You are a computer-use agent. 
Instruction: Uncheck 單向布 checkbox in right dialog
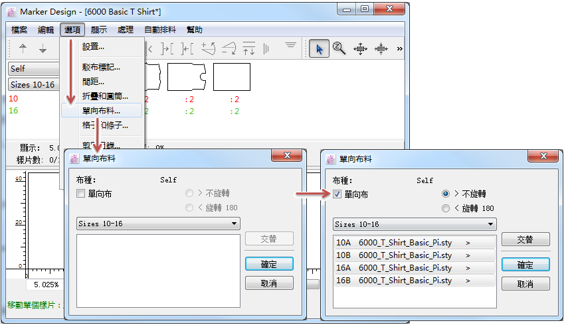pyautogui.click(x=337, y=194)
